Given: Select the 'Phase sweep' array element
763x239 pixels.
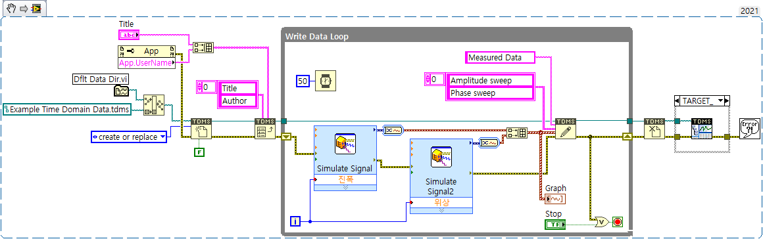Looking at the screenshot, I should 489,93.
